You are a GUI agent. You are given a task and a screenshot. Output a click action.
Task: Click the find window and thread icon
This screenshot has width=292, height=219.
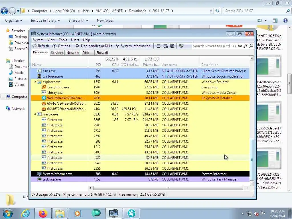[165, 46]
